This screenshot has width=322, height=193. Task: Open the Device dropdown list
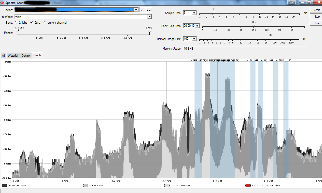136,10
